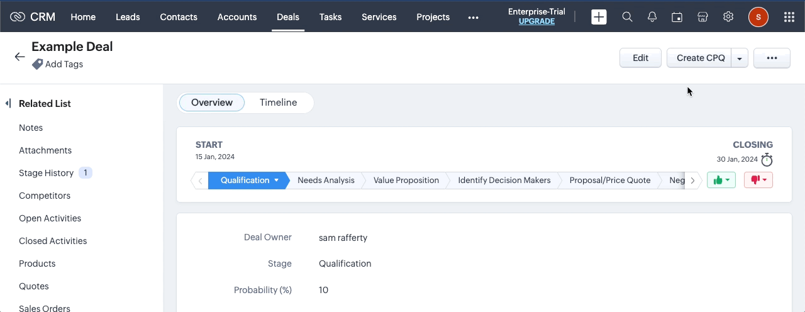Open the search magnifier icon
The height and width of the screenshot is (312, 805).
coord(627,17)
